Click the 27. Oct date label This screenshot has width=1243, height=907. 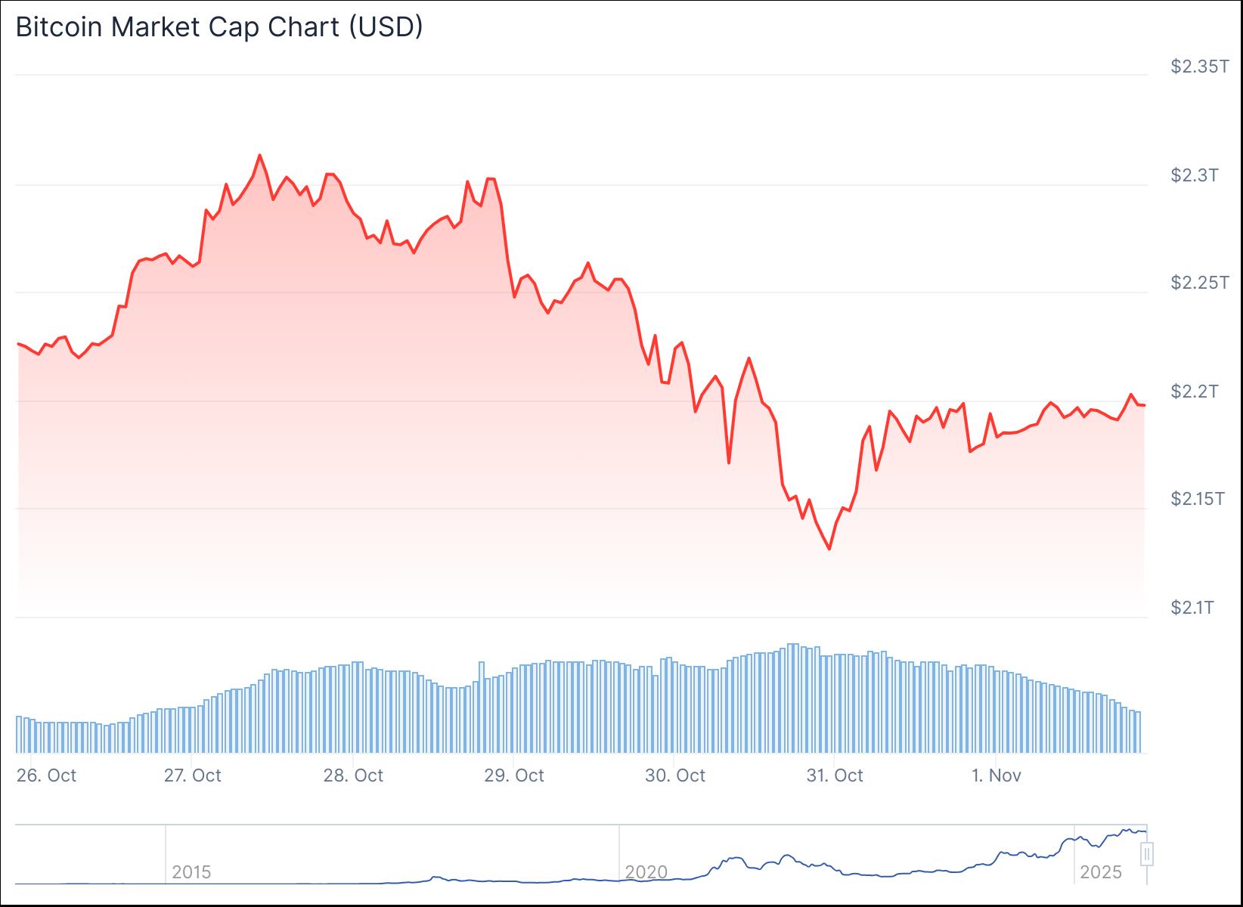click(193, 775)
